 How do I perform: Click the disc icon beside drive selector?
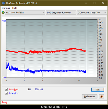click(3, 12)
